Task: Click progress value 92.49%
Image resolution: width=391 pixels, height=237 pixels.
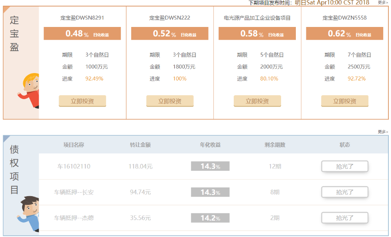Action: click(94, 79)
